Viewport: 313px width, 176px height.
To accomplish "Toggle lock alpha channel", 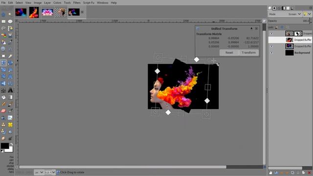I will pos(288,27).
